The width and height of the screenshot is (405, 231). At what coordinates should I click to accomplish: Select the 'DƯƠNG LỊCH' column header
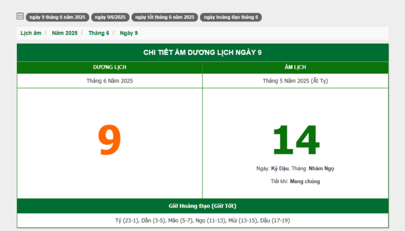(110, 67)
